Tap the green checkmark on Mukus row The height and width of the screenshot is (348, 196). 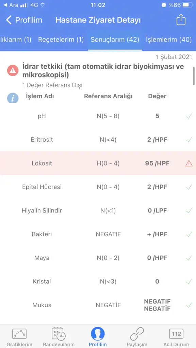[x=189, y=305]
